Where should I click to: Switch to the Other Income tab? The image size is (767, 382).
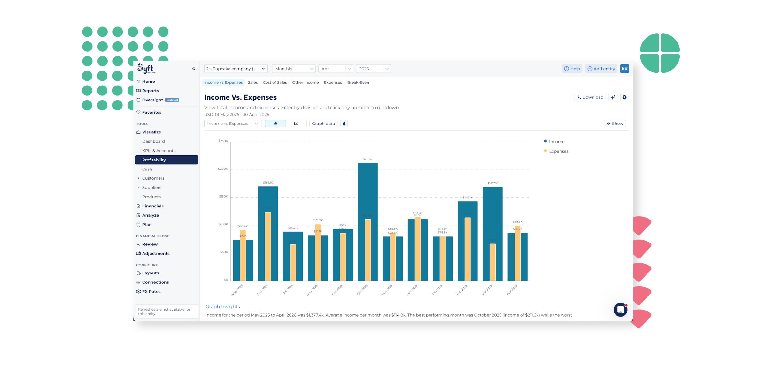[305, 82]
